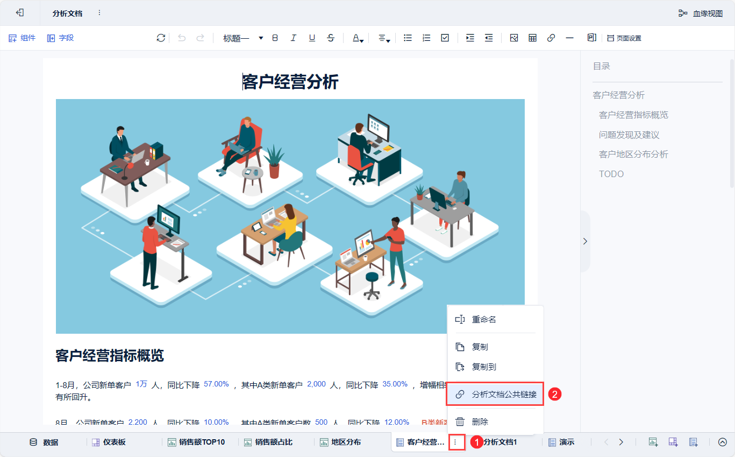Choose 分析文档公共链接 from the context menu
This screenshot has width=735, height=457.
495,394
